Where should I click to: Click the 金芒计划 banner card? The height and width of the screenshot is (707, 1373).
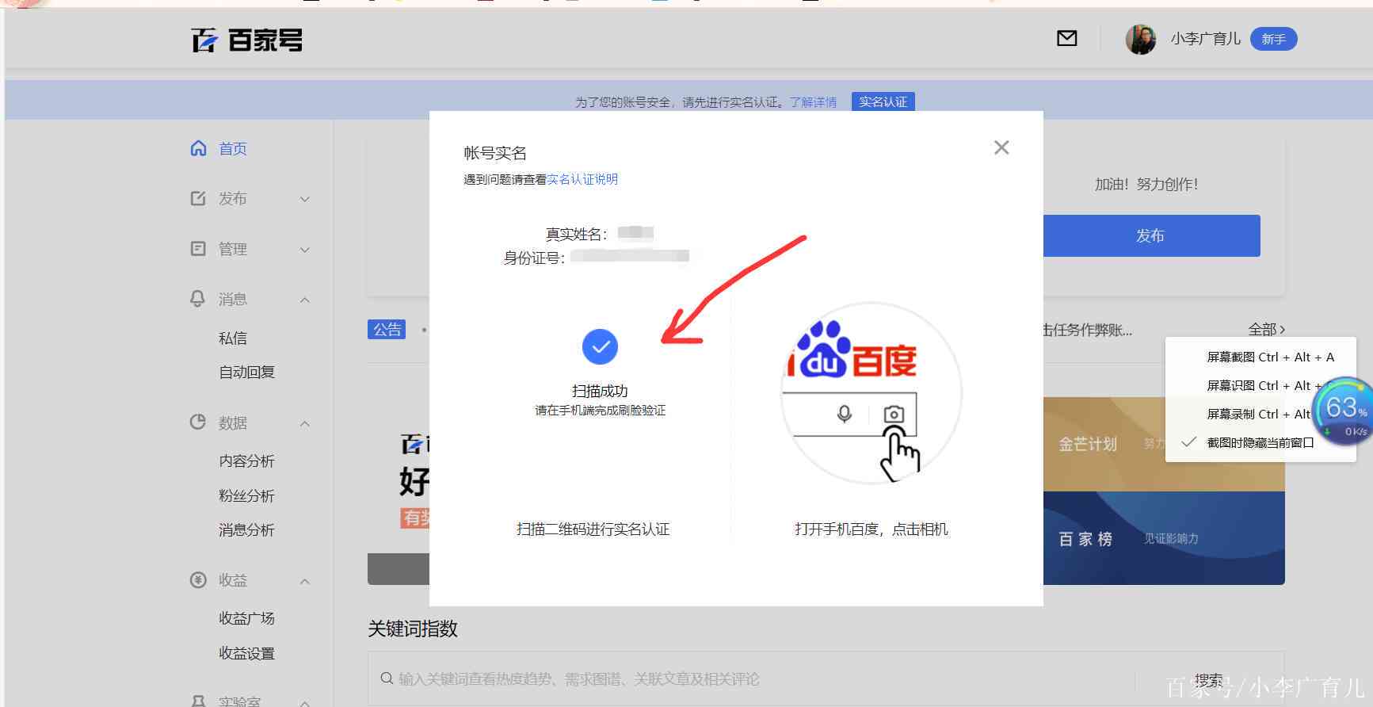click(x=1164, y=444)
